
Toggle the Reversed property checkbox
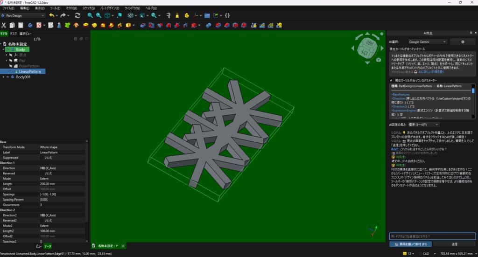42,173
